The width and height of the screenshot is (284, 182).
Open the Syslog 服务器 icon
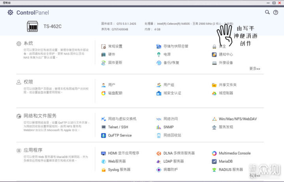click(103, 170)
